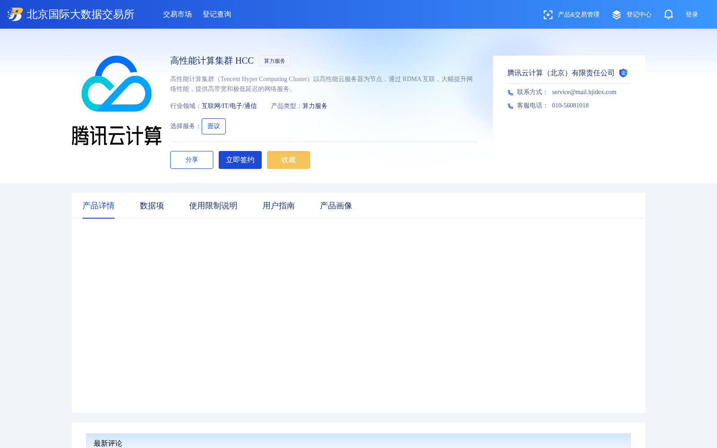Switch to the 产品画像 tab

coord(336,206)
